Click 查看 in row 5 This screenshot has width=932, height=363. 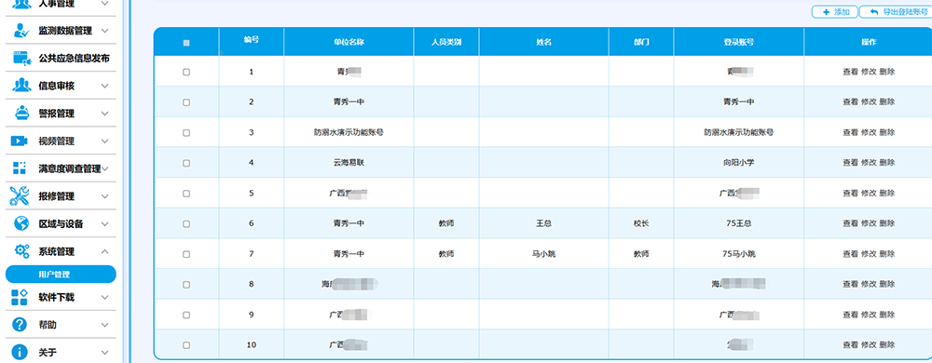point(850,194)
